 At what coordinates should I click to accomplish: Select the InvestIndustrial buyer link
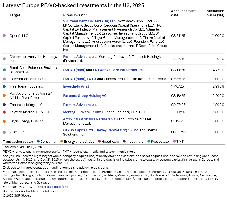pyautogui.click(x=76, y=86)
